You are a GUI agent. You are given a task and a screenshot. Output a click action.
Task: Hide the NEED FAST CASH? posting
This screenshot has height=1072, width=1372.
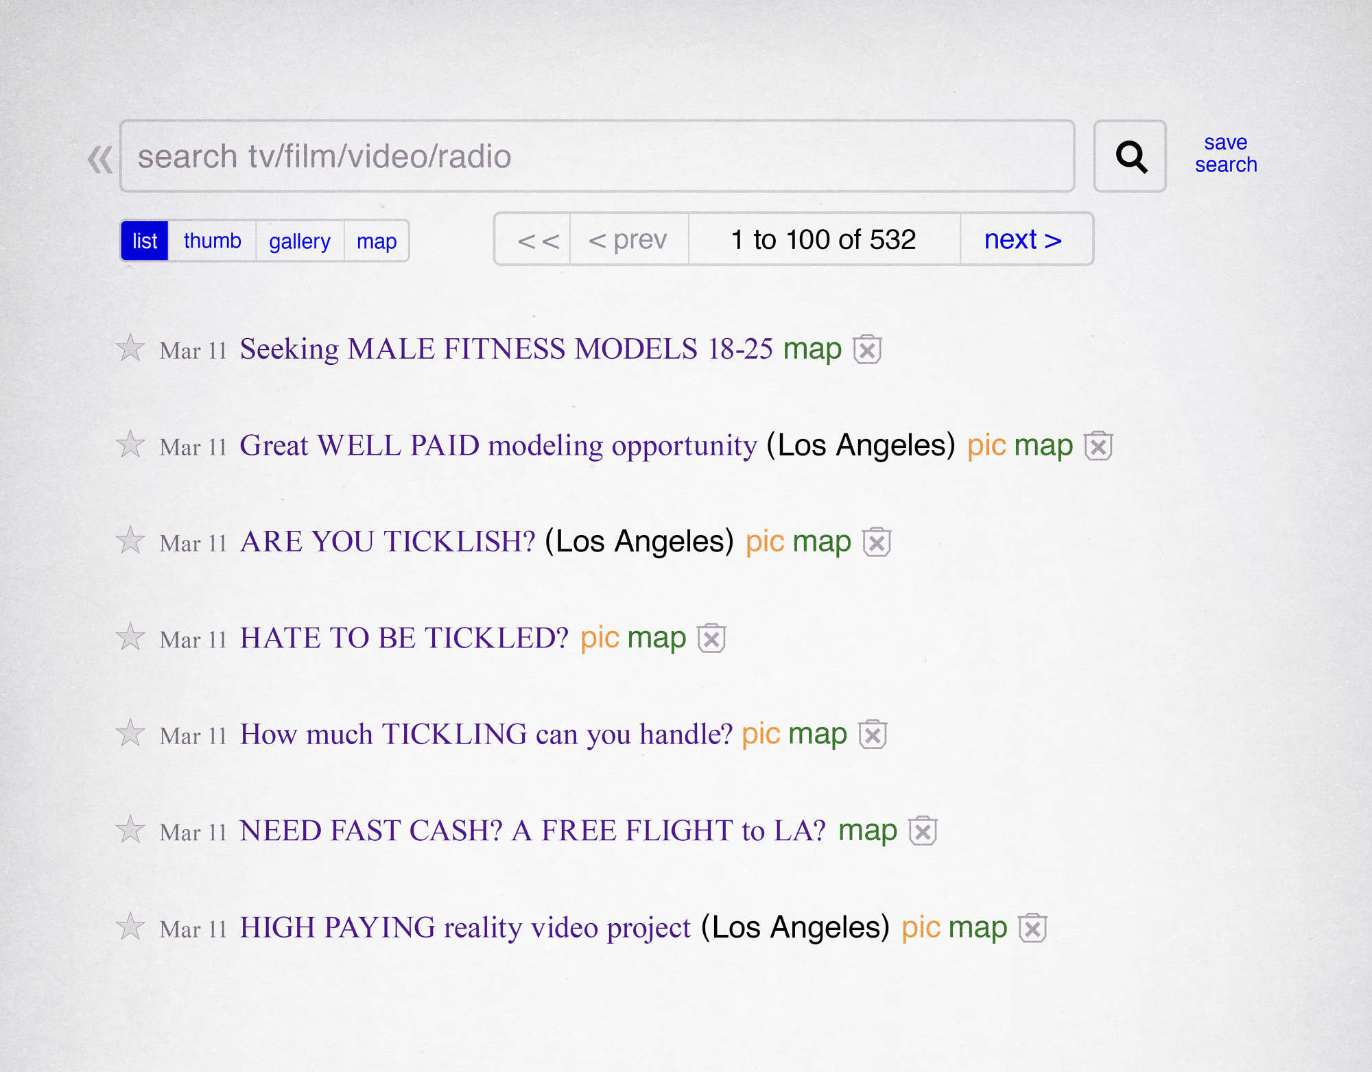pyautogui.click(x=923, y=832)
